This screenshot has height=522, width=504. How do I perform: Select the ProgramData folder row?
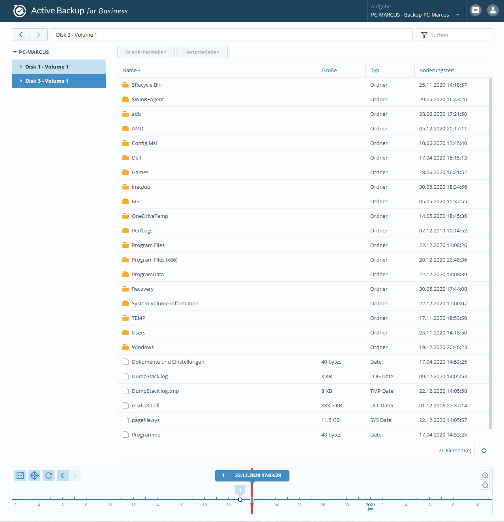[x=303, y=274]
